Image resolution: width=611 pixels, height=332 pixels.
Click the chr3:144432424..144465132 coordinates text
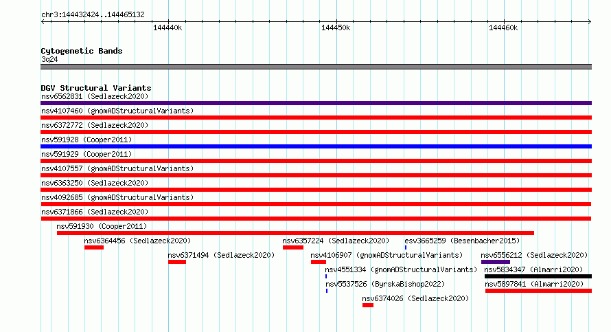(x=93, y=14)
